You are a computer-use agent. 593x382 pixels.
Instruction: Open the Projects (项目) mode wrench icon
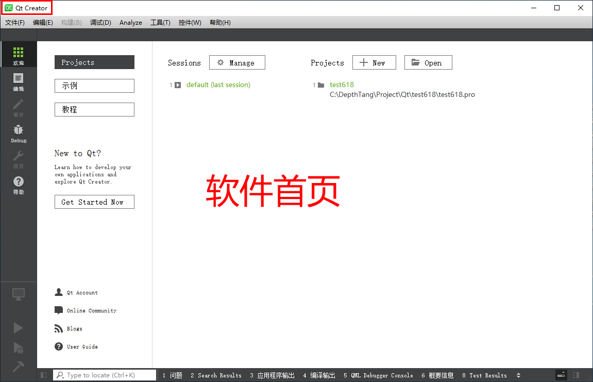18,159
